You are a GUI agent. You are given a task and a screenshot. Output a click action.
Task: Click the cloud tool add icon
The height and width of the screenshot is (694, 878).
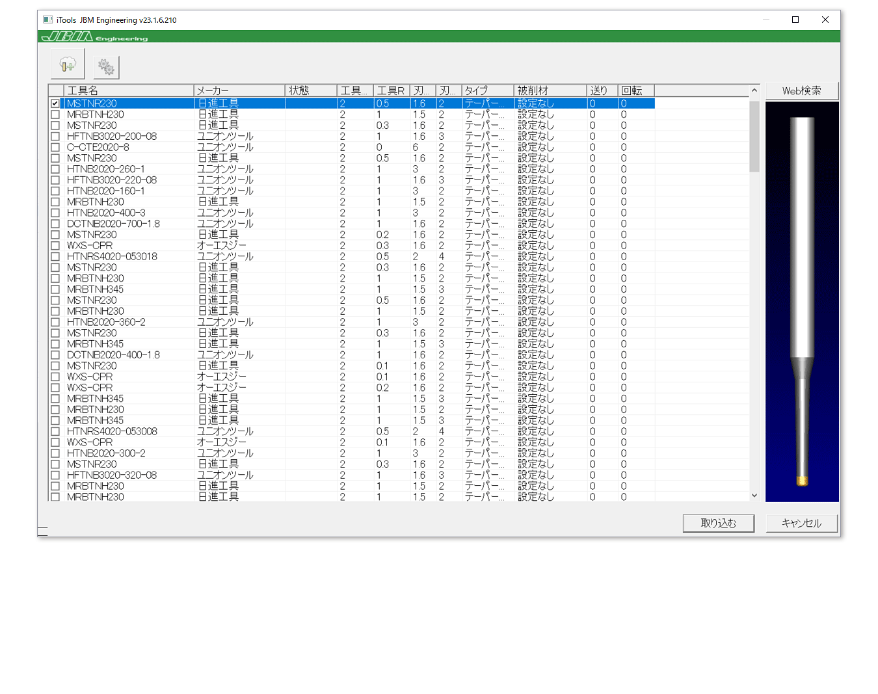click(68, 65)
